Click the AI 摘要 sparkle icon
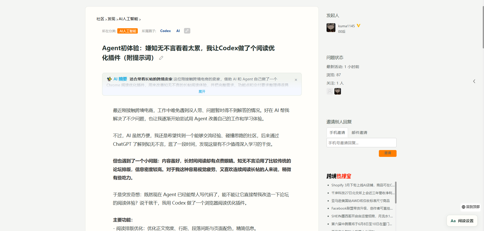 click(x=109, y=79)
